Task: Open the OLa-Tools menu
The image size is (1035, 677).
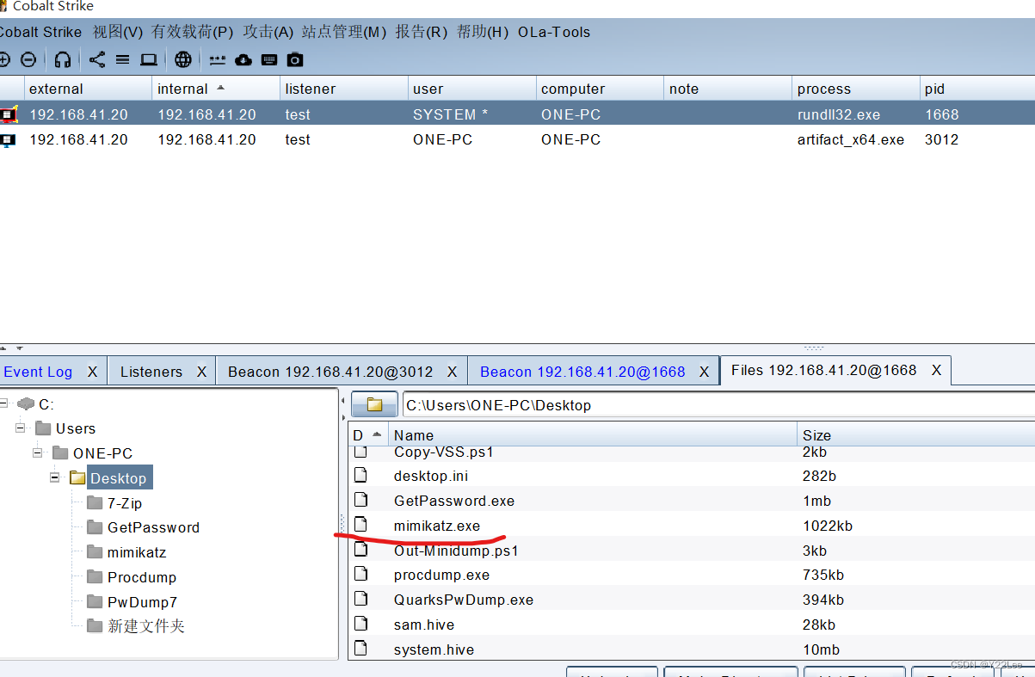Action: 554,32
